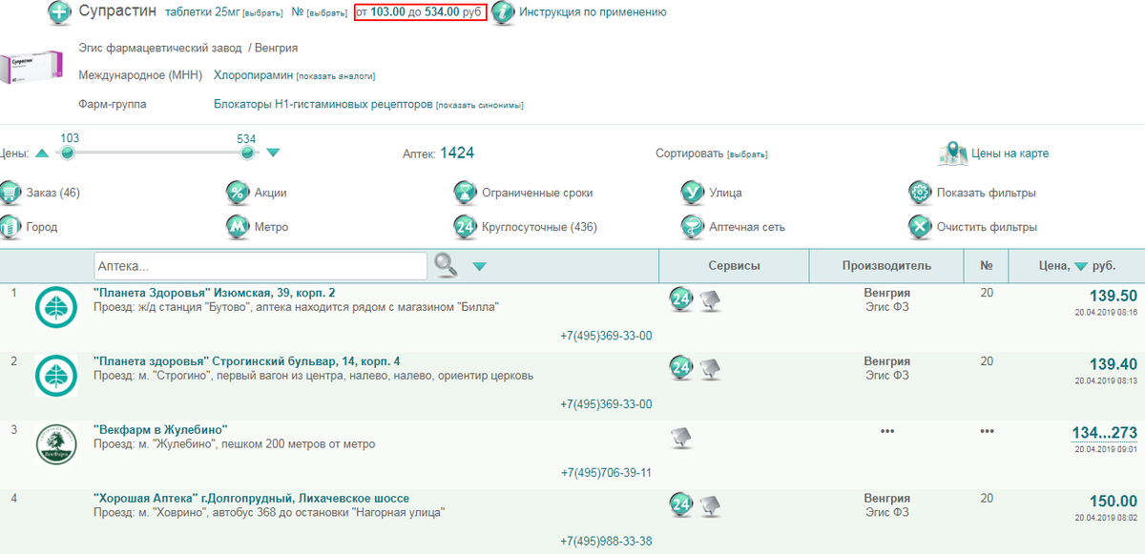Click the maximum price slider handle 534
The height and width of the screenshot is (554, 1145).
pyautogui.click(x=247, y=153)
